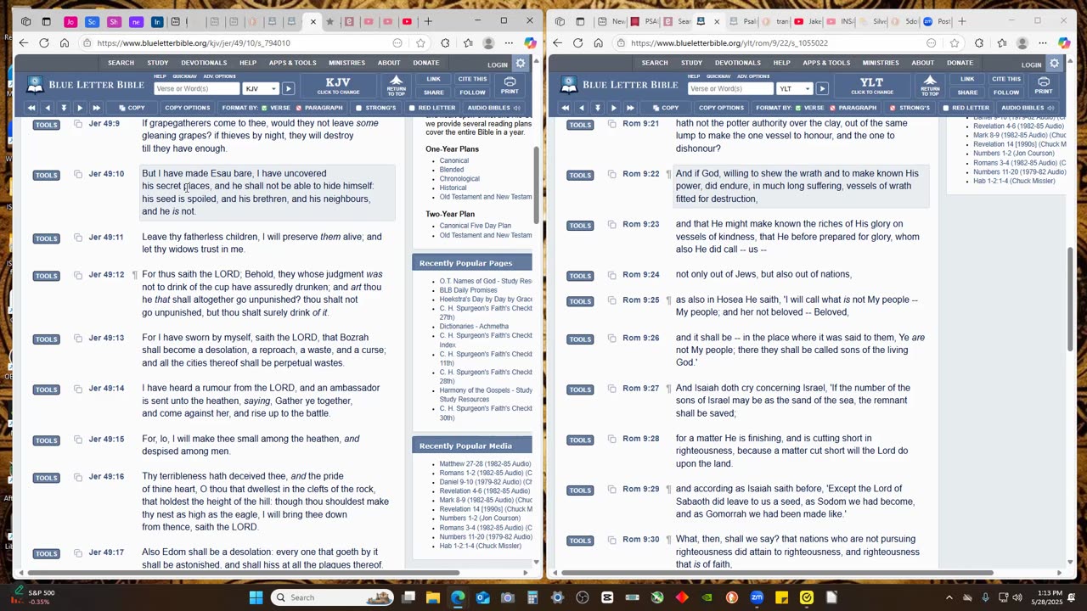Click KJV Click to Change in left window
This screenshot has height=611, width=1087.
338,86
